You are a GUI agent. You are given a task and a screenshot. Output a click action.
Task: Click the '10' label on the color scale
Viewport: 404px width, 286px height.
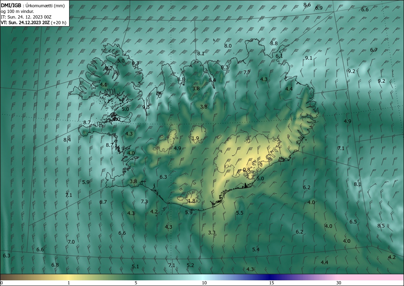[204, 283]
